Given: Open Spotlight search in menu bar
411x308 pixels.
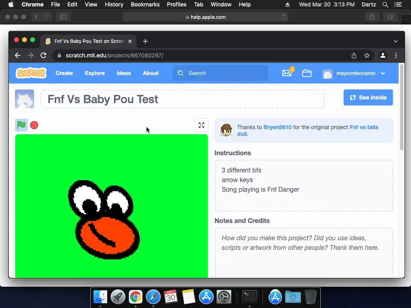Looking at the screenshot, I should [x=385, y=4].
